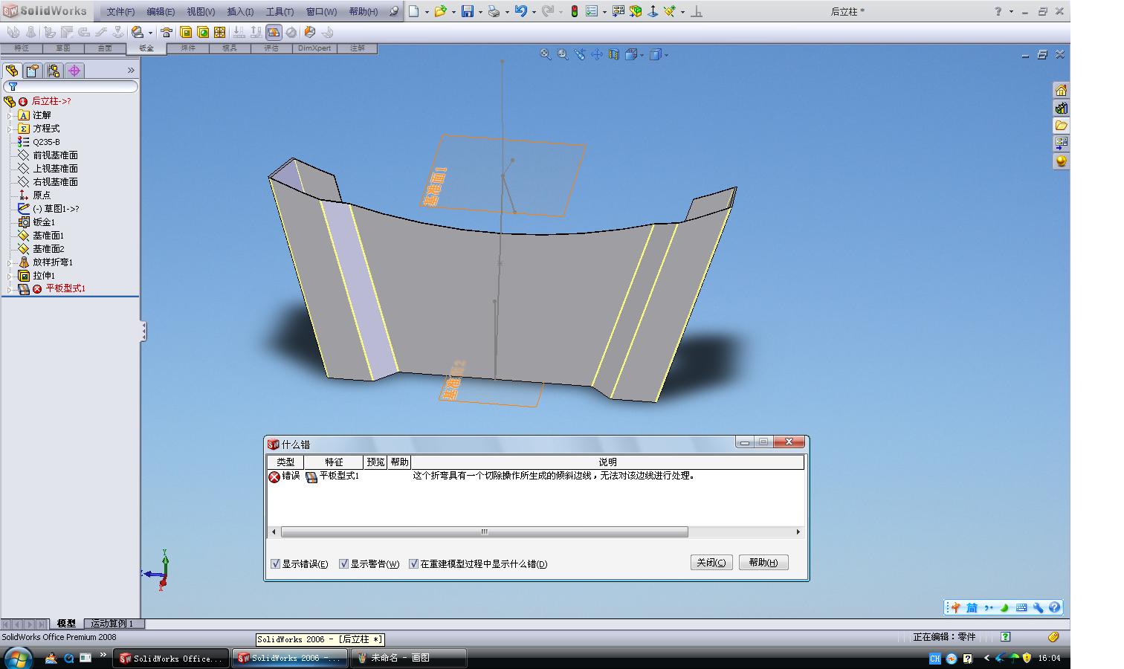The image size is (1124, 669).
Task: Expand the feature manager panel chevron
Action: click(x=131, y=71)
